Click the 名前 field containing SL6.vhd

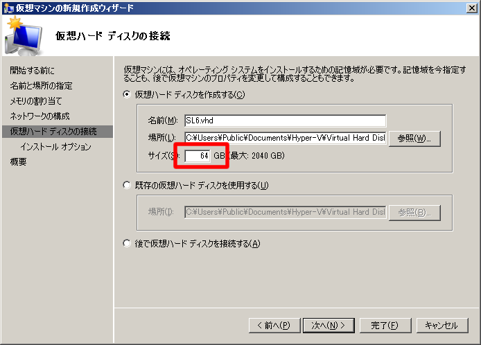tap(284, 121)
